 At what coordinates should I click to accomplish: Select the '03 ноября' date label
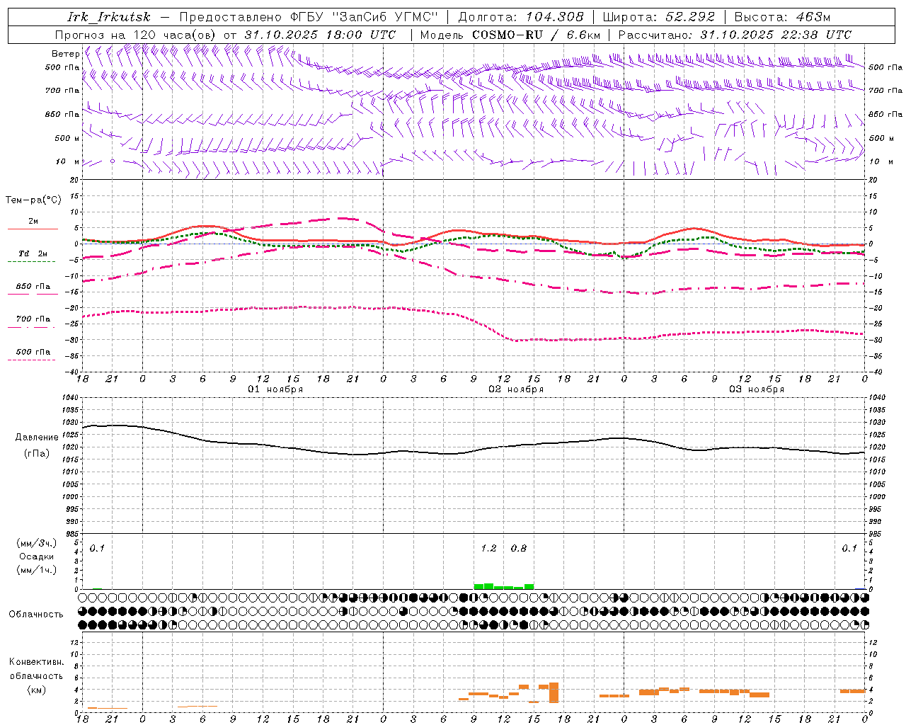click(757, 389)
